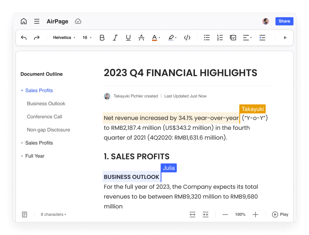Redo the last action
309x235 pixels.
37,38
